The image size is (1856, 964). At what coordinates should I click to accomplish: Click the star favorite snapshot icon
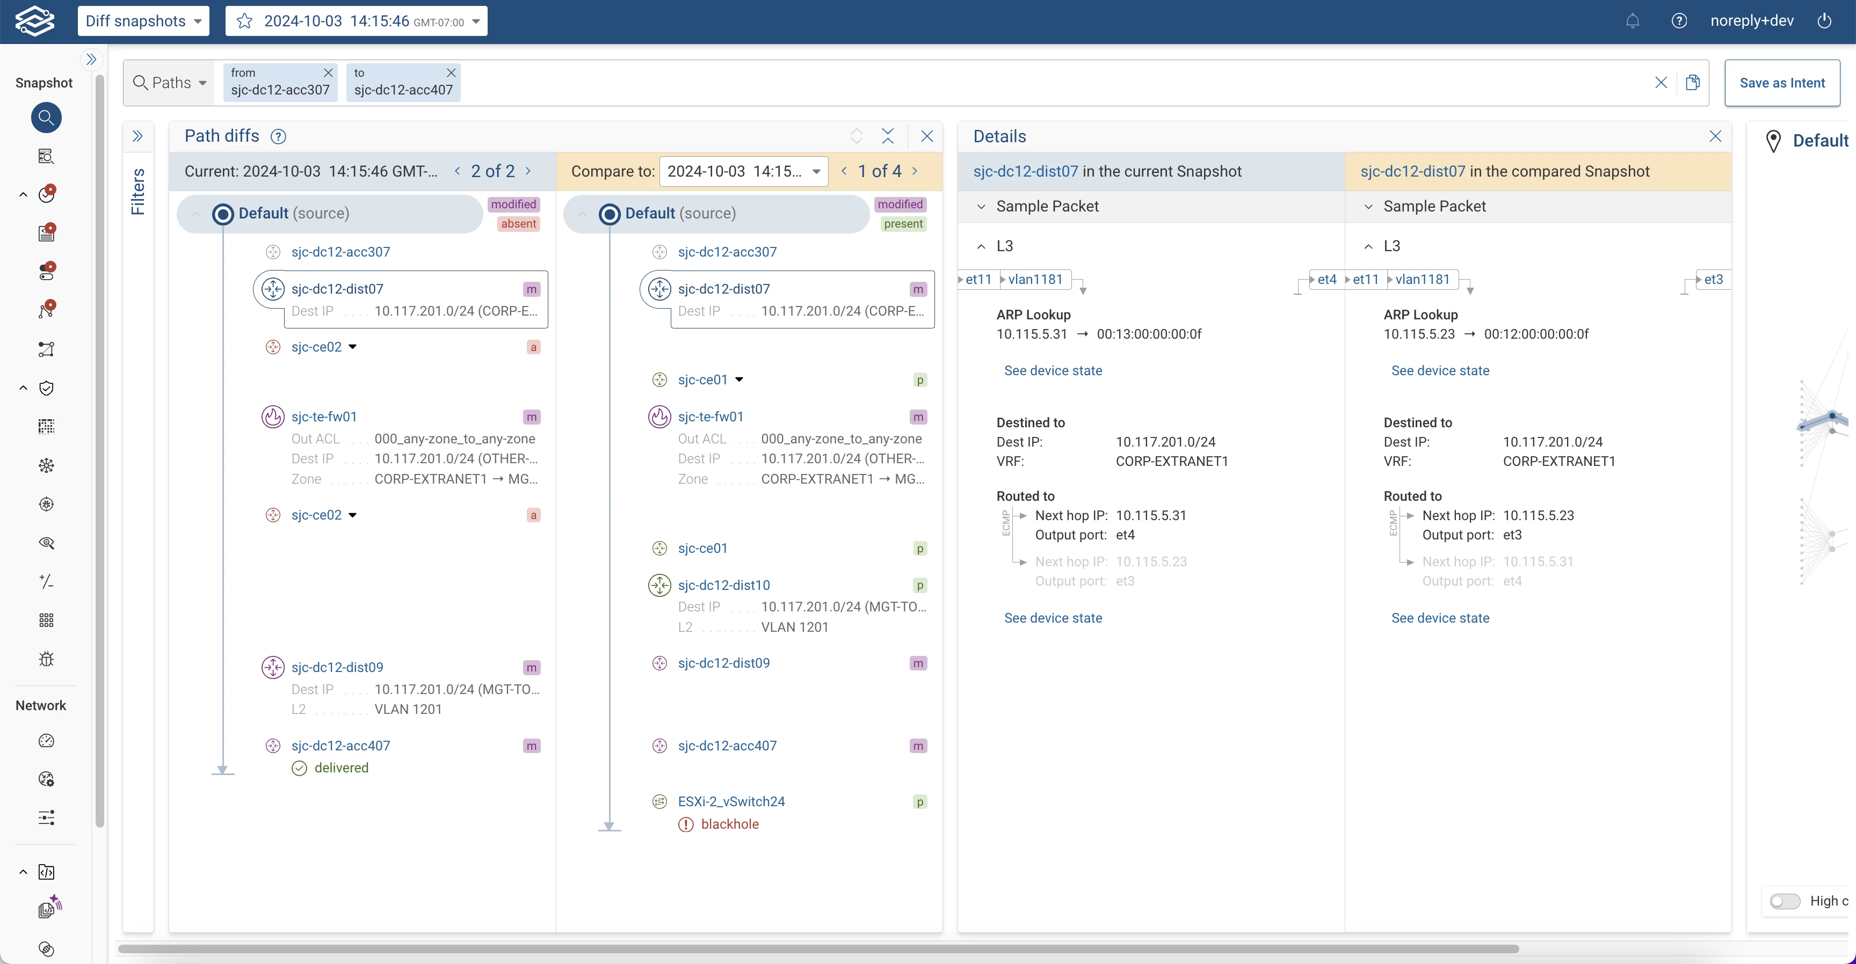pos(245,21)
